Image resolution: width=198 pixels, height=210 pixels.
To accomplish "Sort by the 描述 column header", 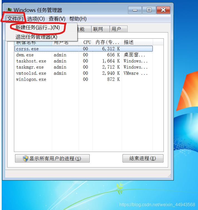I will click(x=137, y=42).
